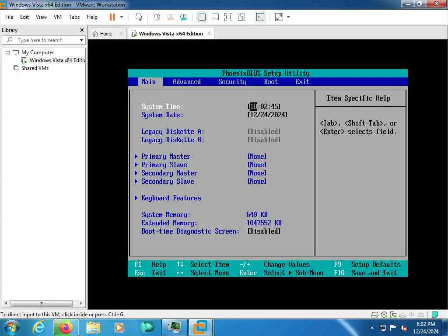Expand the Secondary Master sub-menu
Image resolution: width=448 pixels, height=336 pixels.
tap(169, 173)
